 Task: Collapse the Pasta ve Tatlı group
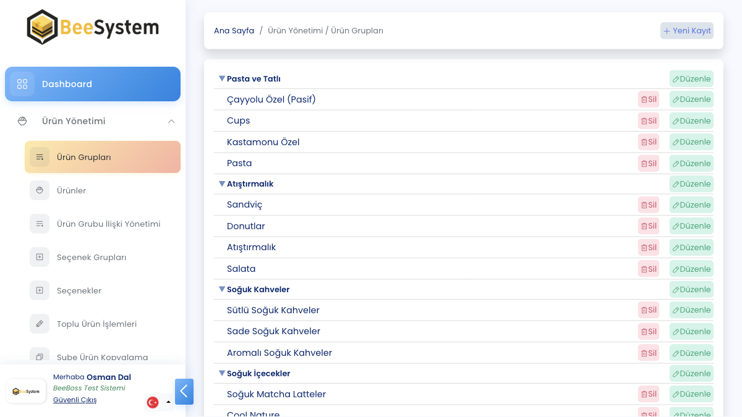222,78
